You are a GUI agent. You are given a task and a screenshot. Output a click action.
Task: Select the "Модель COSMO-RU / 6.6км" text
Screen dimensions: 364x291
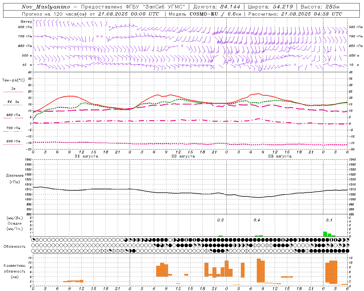[x=205, y=14]
